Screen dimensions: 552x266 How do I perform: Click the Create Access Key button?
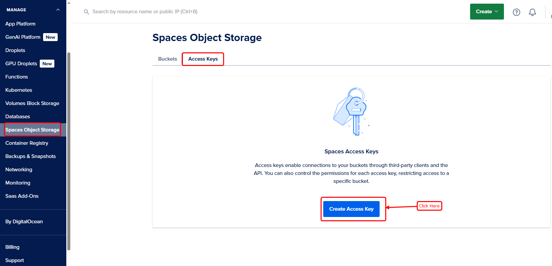(x=351, y=209)
